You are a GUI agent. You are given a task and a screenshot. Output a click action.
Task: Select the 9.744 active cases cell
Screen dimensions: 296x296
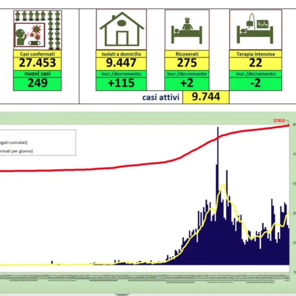pyautogui.click(x=206, y=97)
